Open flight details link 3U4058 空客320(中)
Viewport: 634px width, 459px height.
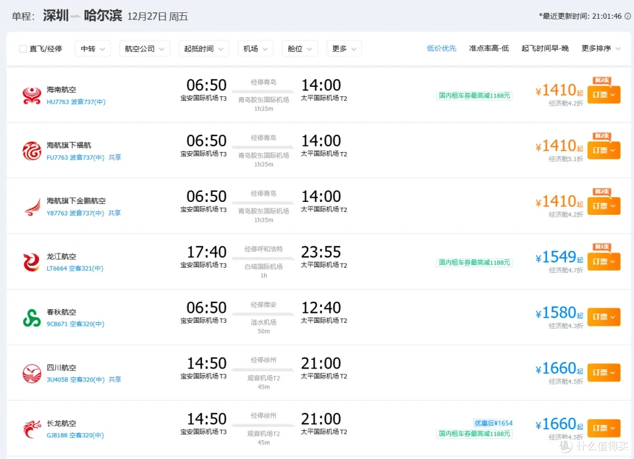[x=76, y=380]
